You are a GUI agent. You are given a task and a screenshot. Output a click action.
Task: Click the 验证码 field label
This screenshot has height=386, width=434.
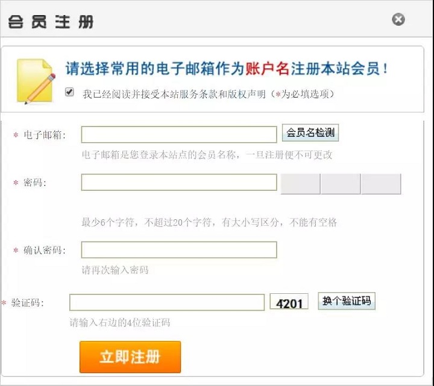pos(27,303)
